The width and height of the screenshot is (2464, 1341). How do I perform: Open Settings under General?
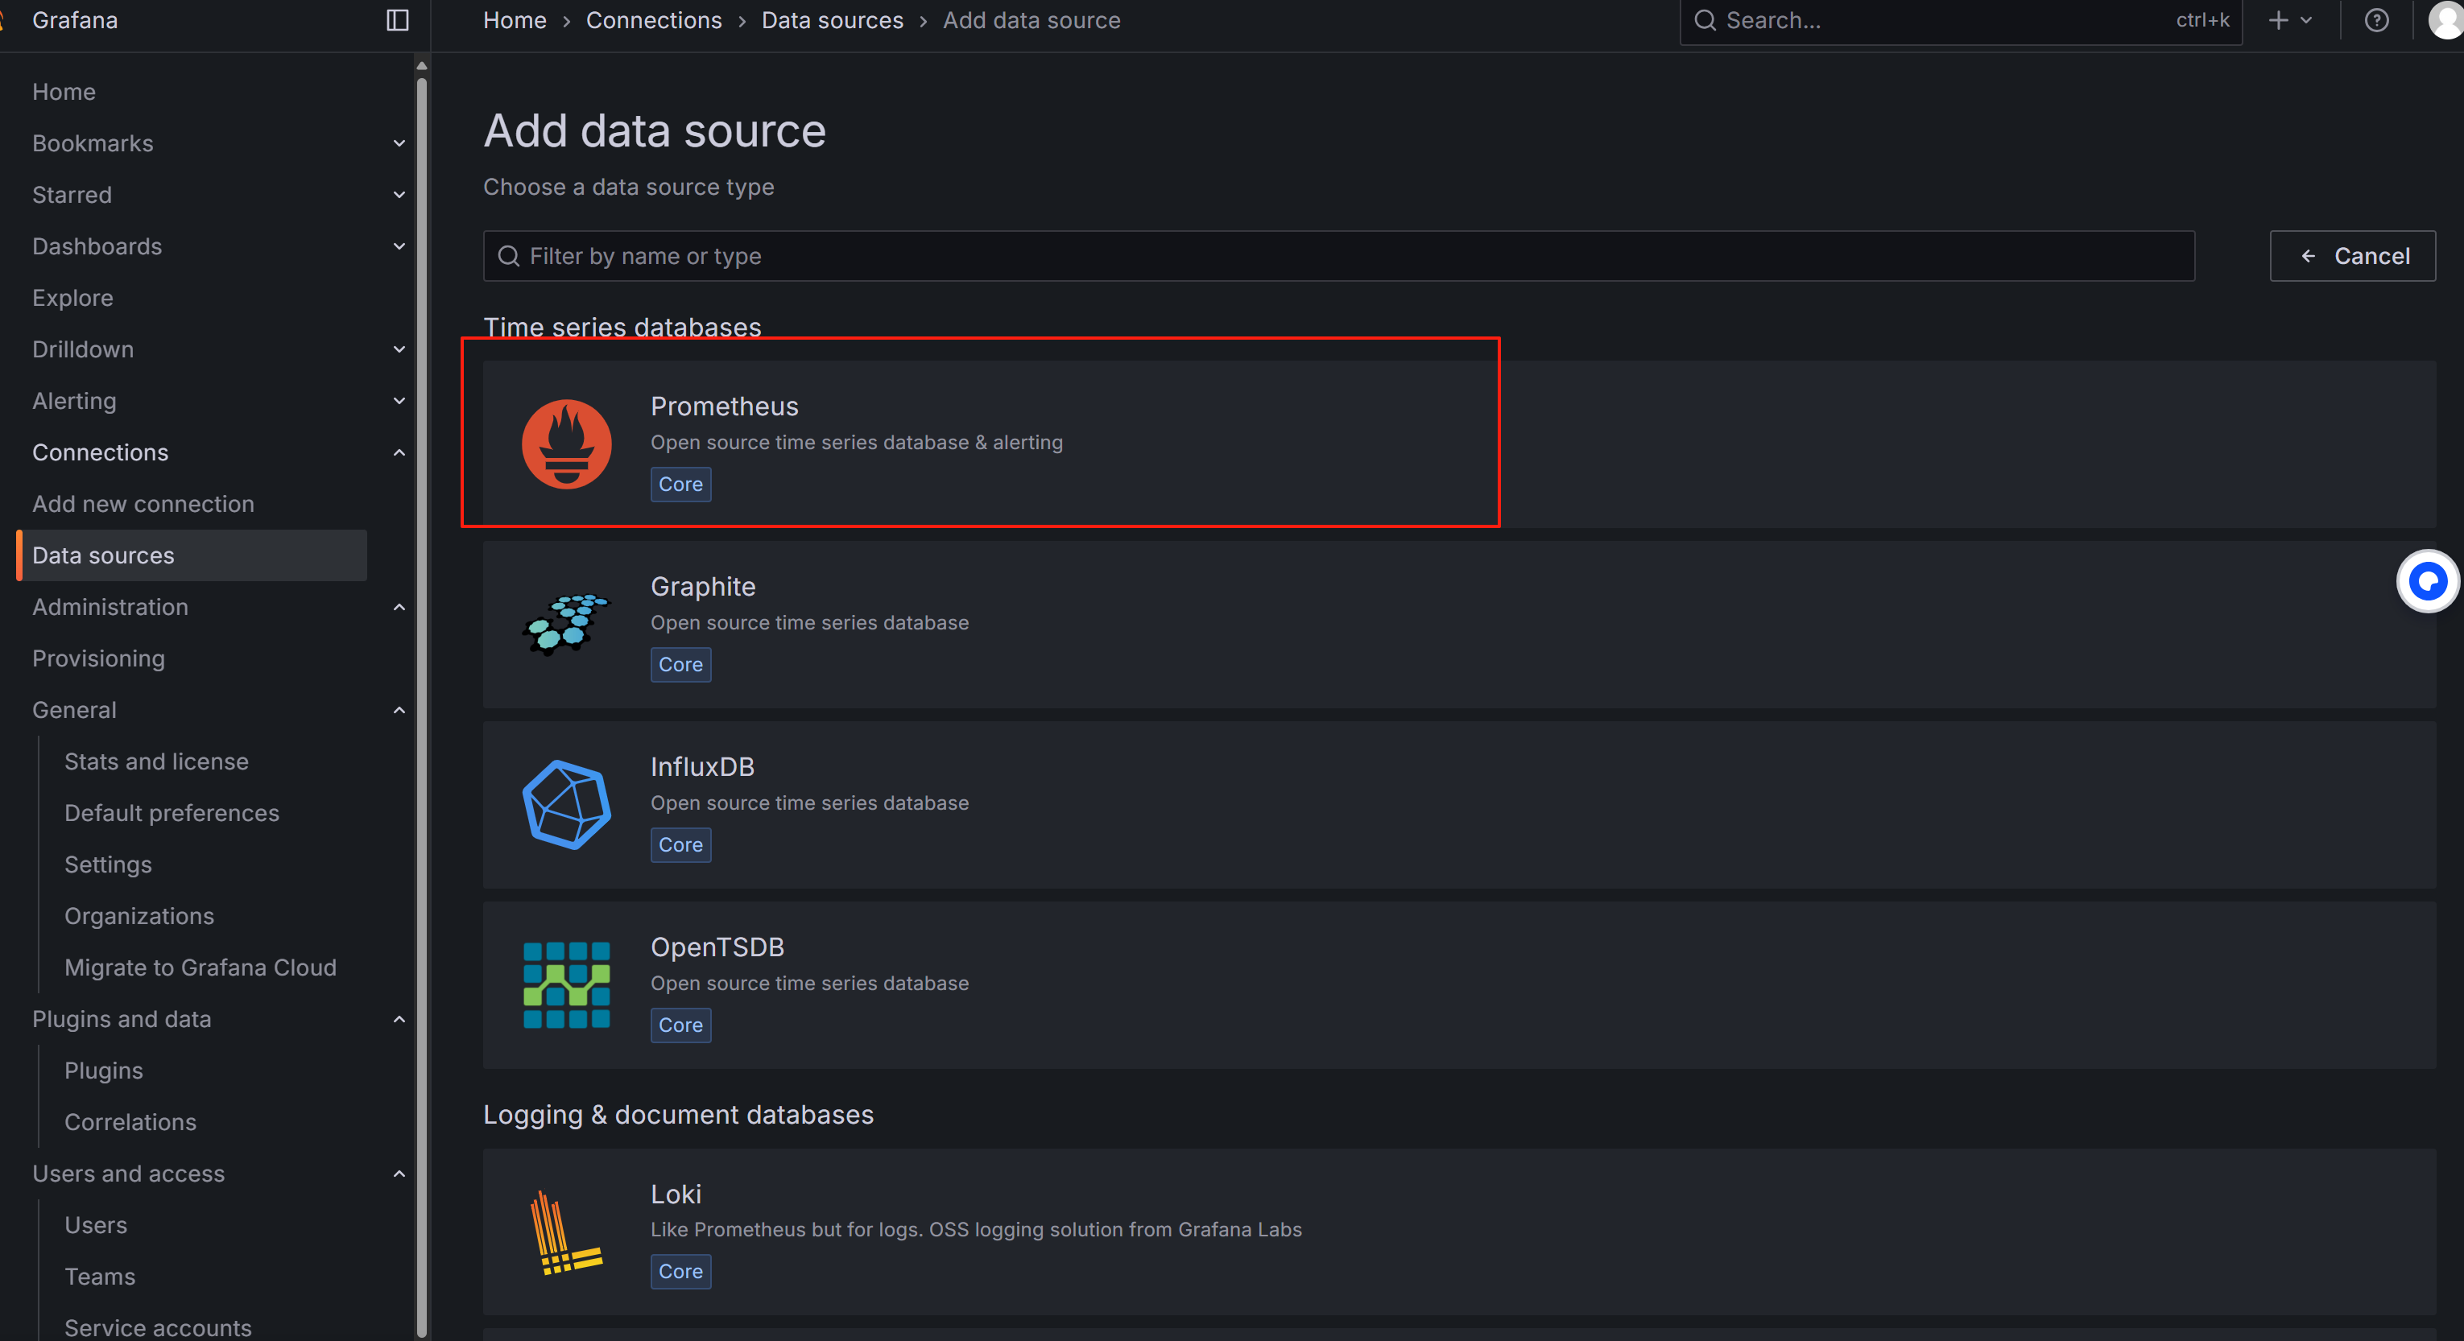[108, 864]
